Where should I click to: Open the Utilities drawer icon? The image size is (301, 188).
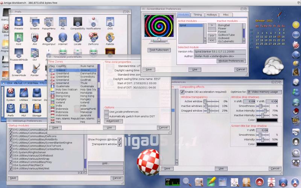[24, 93]
